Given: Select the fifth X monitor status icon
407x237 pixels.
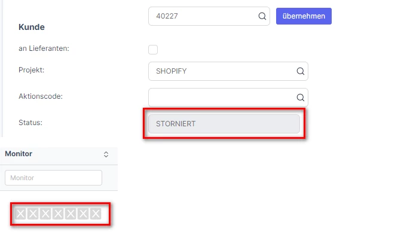Looking at the screenshot, I should pos(71,214).
